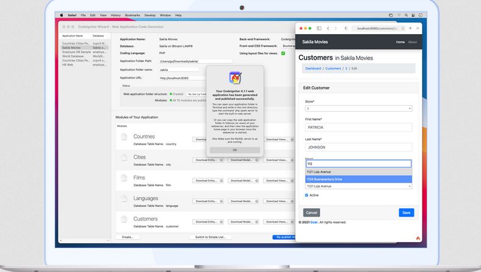Screen dimensions: 481x272
Task: Open Customers breadcrumb link
Action: coord(333,69)
